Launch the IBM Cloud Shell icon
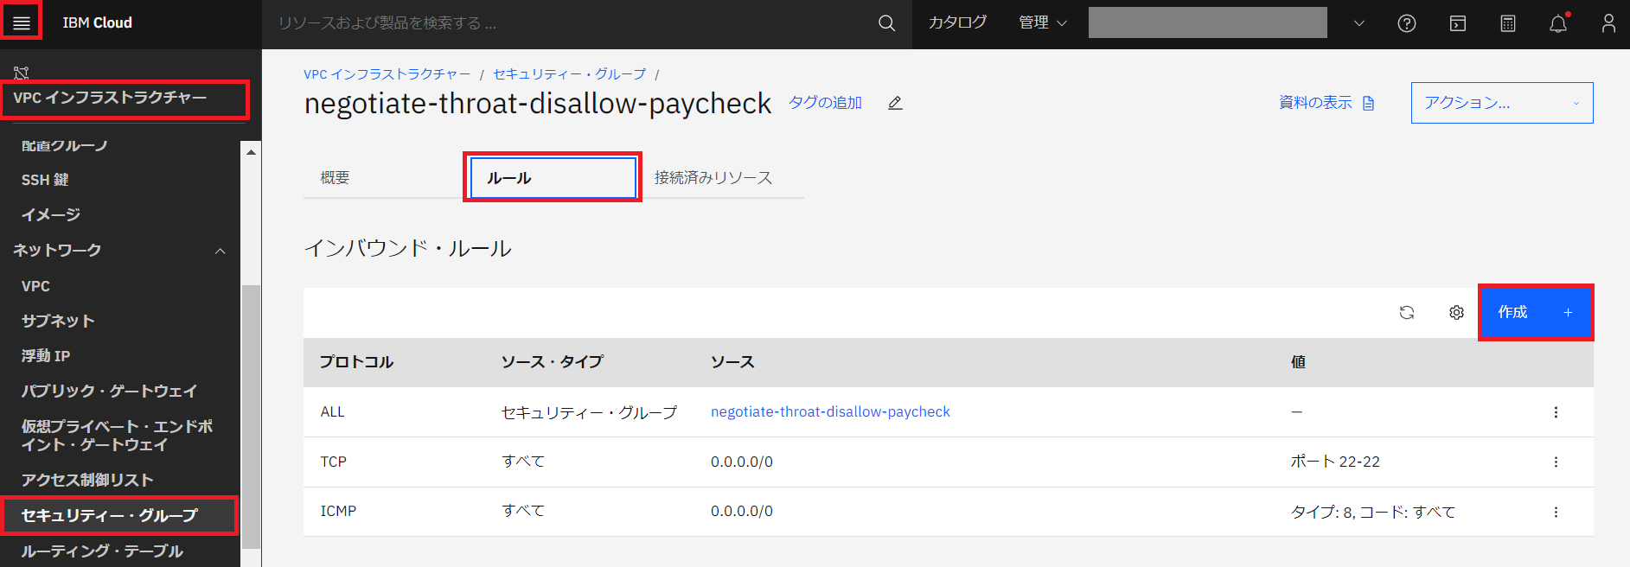This screenshot has width=1630, height=567. (1458, 23)
